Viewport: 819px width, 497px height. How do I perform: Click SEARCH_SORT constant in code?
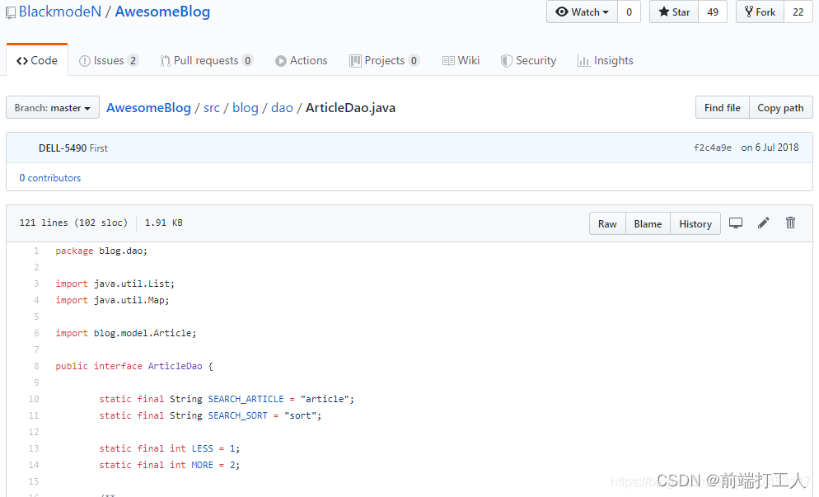coord(237,415)
